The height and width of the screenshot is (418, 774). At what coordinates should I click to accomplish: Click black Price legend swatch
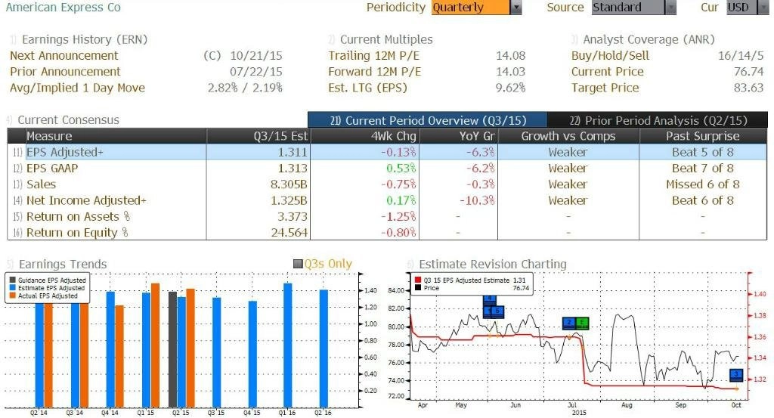418,288
